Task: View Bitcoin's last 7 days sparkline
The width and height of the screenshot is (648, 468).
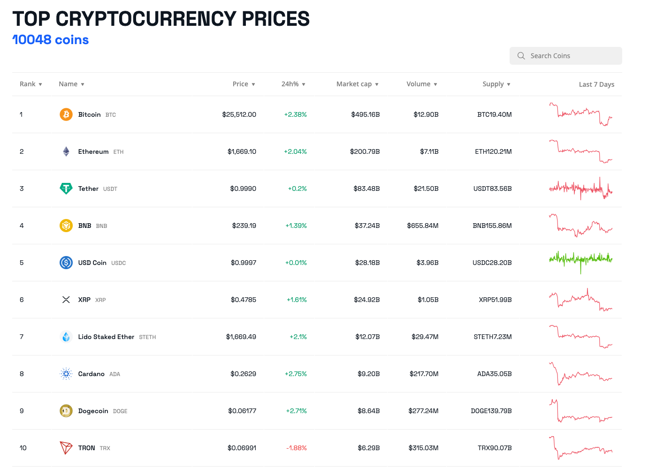Action: [x=581, y=114]
